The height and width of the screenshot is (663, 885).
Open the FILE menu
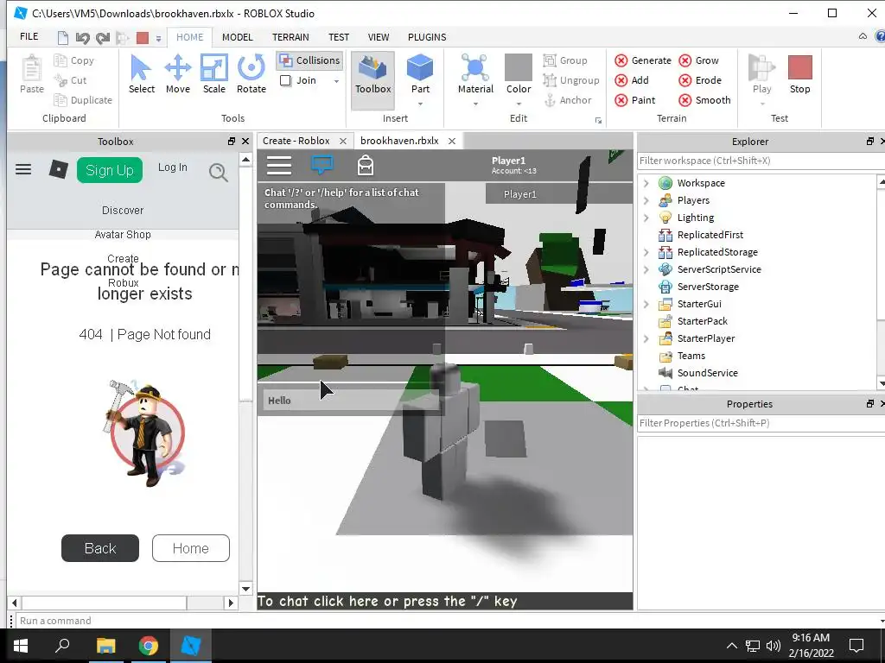(29, 36)
